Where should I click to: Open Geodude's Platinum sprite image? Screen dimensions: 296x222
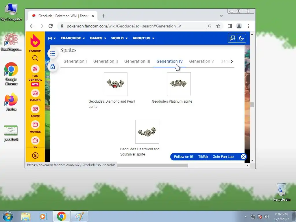point(179,84)
